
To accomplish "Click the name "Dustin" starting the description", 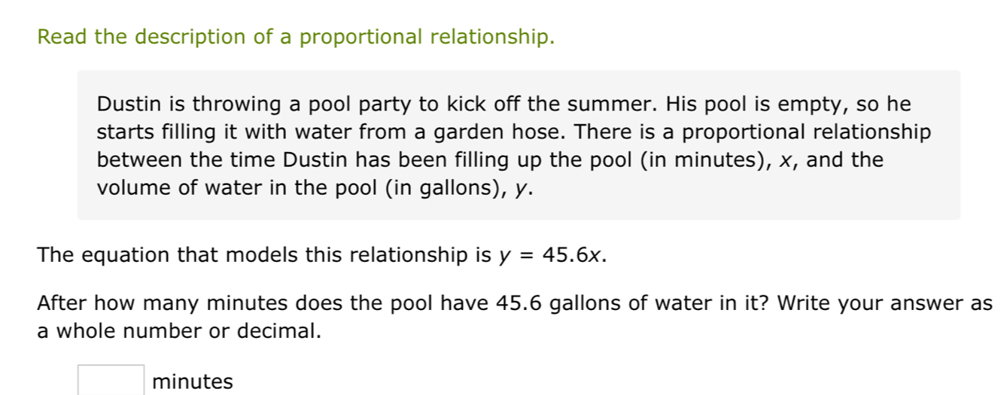I will pyautogui.click(x=126, y=104).
